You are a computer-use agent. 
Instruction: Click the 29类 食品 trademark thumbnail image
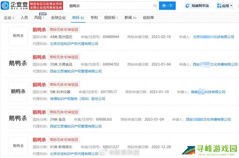click(x=18, y=119)
